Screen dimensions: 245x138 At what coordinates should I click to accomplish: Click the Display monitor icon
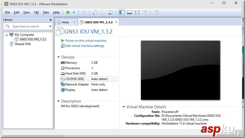tap(63, 90)
